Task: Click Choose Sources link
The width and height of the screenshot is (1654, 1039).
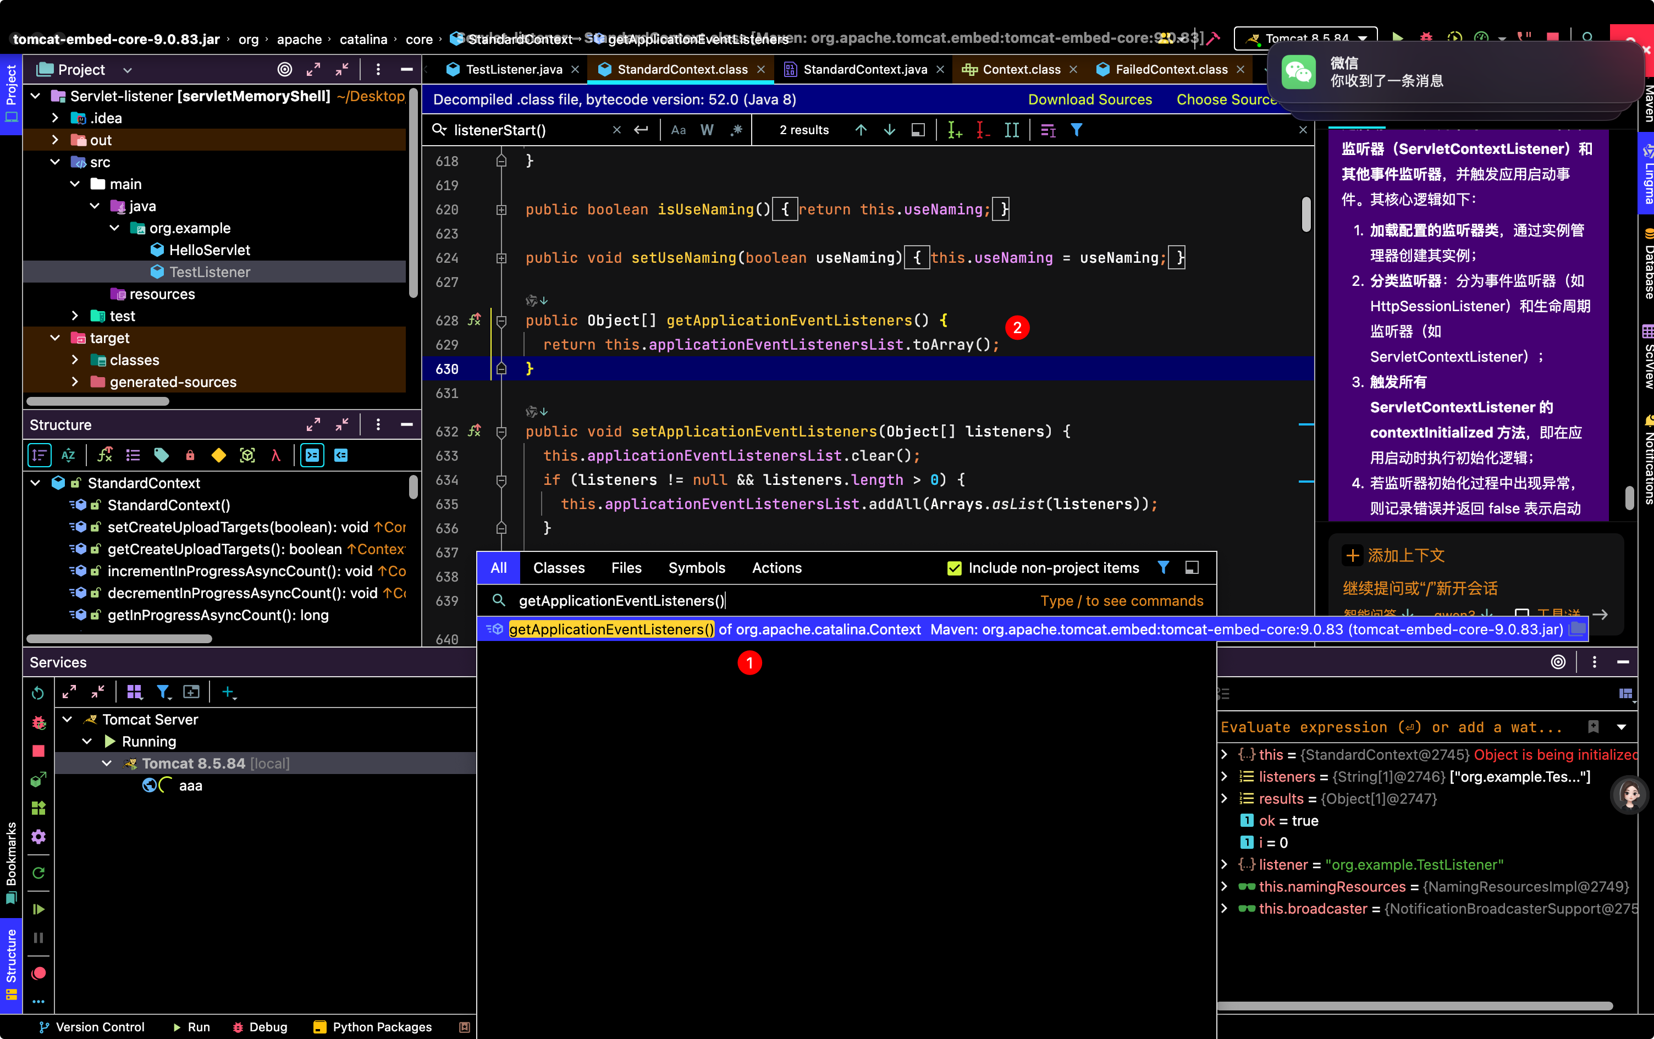Action: pos(1226,100)
